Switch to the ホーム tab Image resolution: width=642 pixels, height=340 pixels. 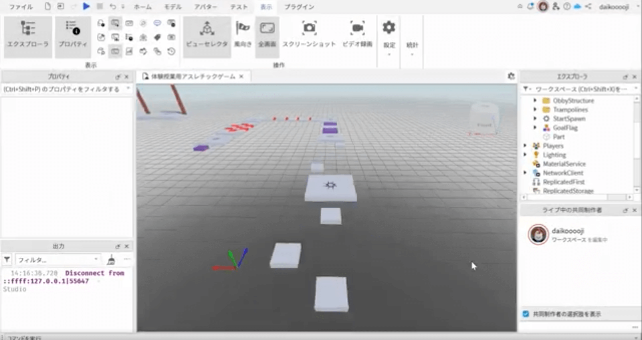(143, 7)
